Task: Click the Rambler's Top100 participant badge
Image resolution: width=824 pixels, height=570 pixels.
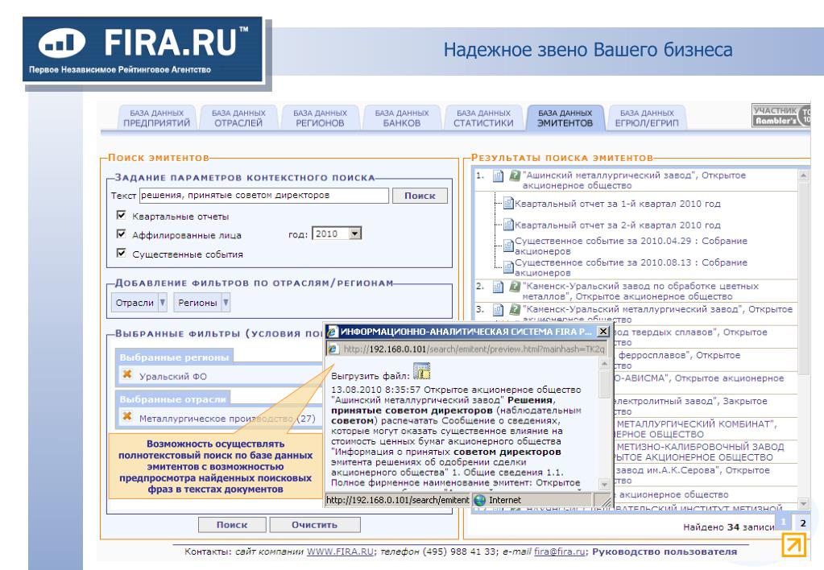Action: click(x=781, y=115)
